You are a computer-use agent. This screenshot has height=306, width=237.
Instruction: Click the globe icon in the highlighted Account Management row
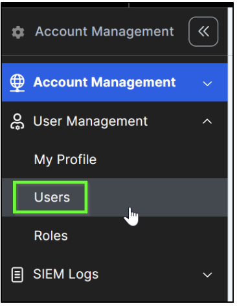point(17,83)
